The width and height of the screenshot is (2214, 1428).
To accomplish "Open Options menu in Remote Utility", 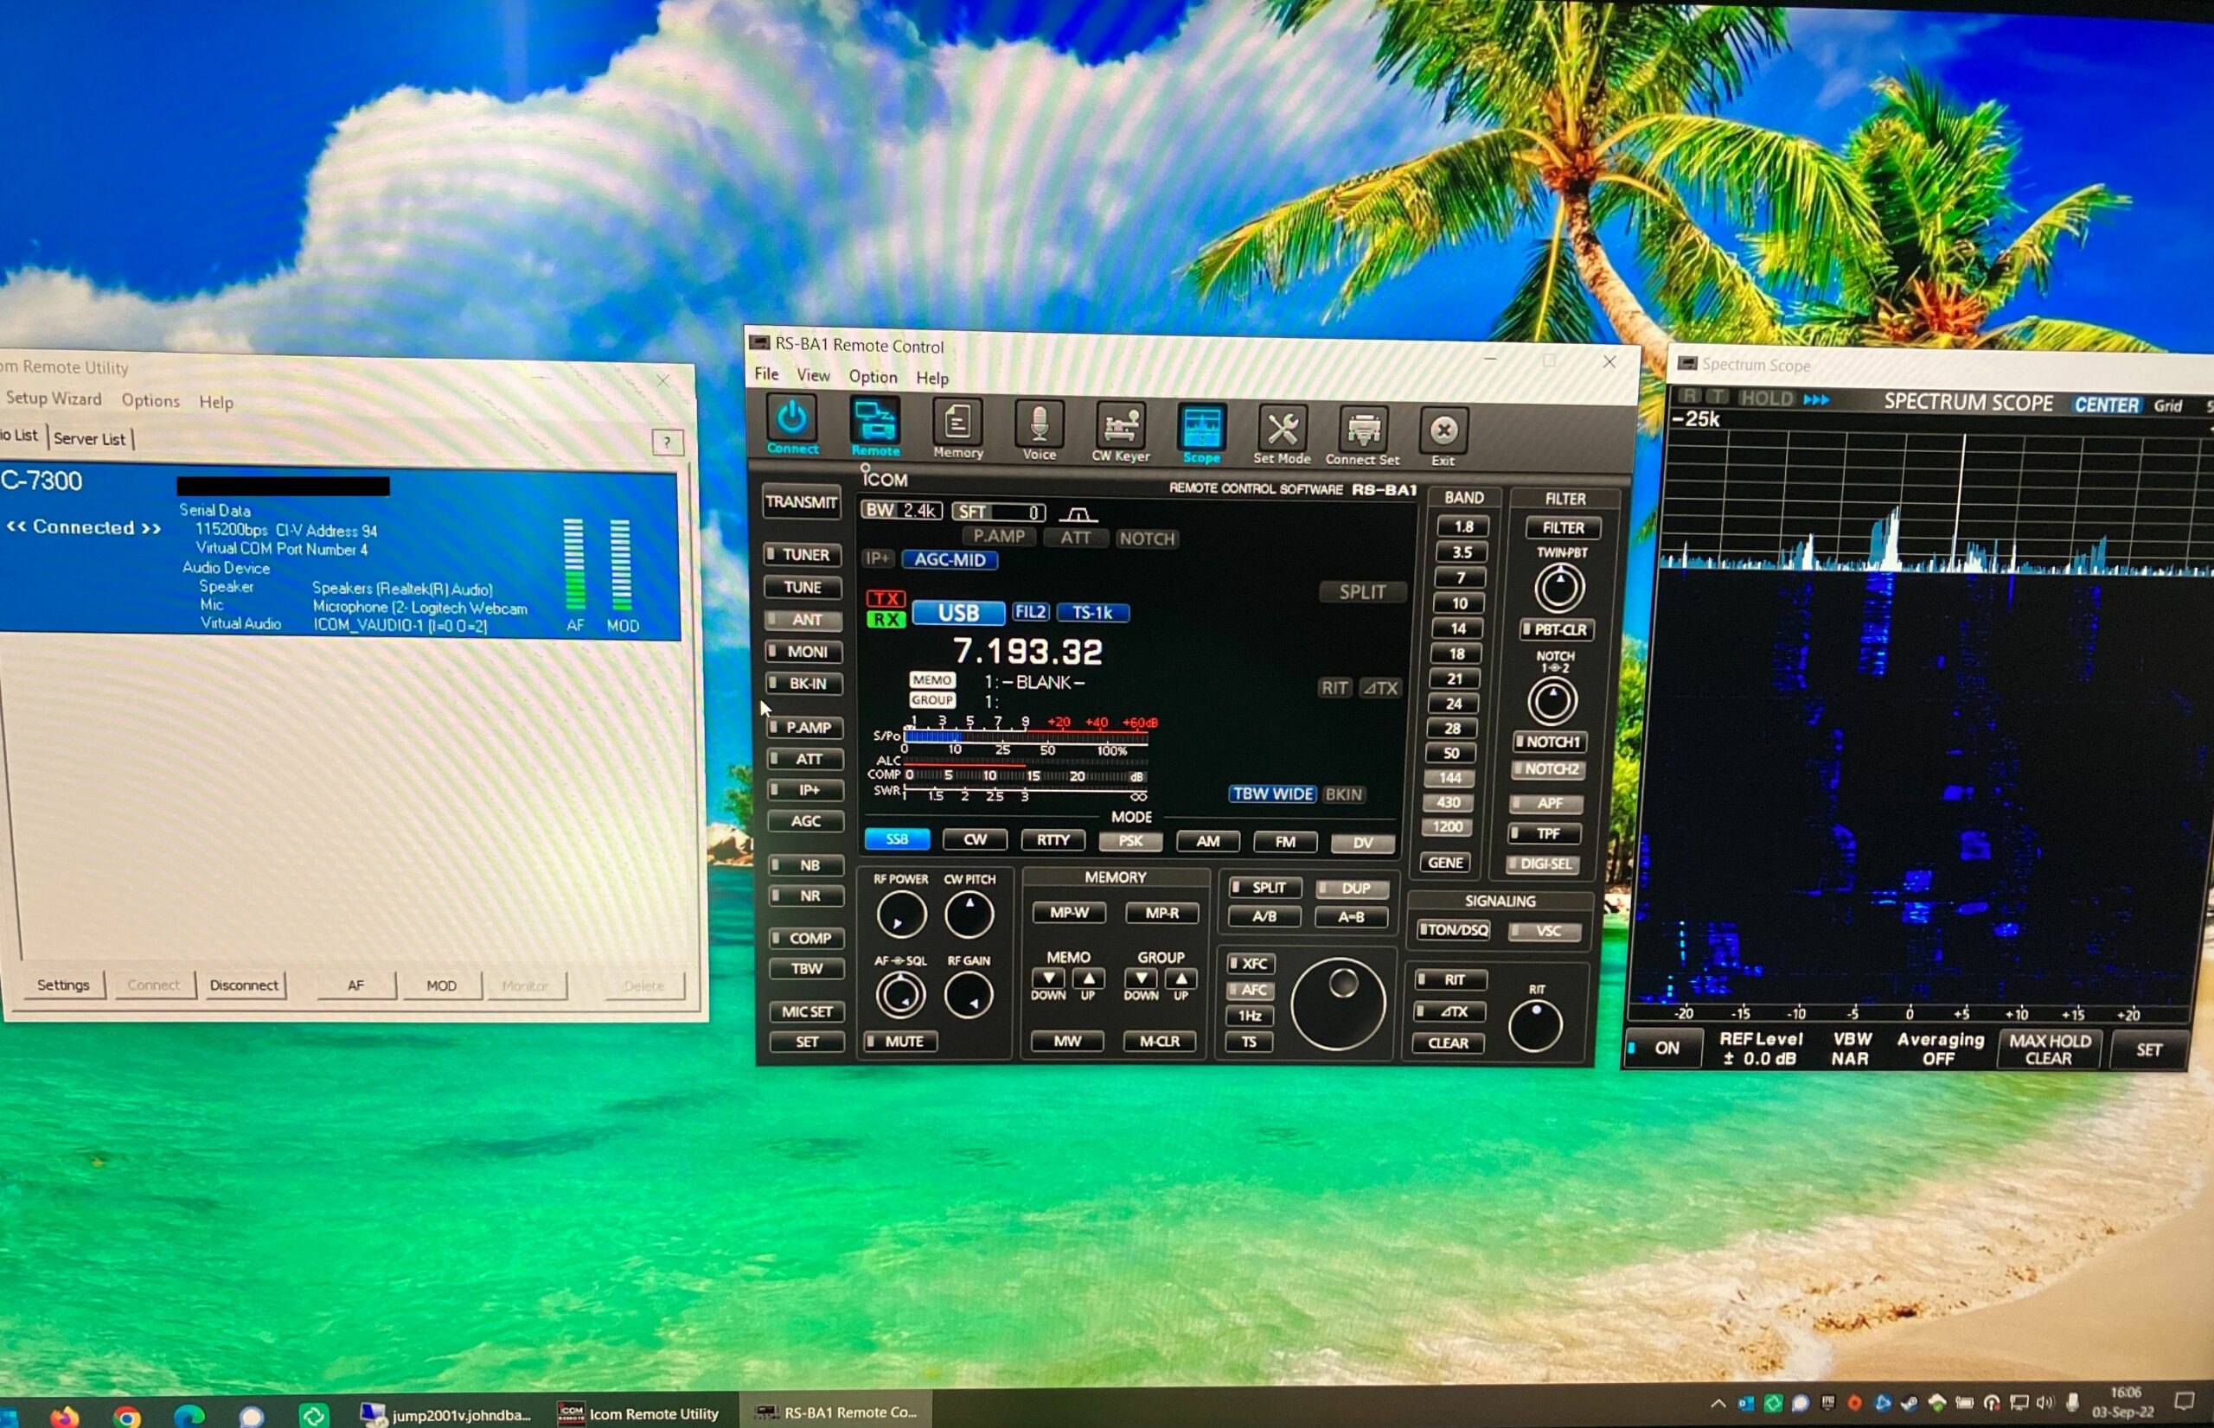I will click(150, 399).
